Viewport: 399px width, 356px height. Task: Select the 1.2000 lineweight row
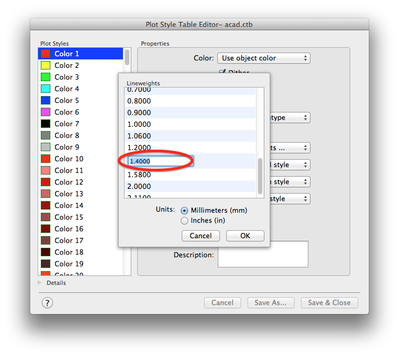190,147
